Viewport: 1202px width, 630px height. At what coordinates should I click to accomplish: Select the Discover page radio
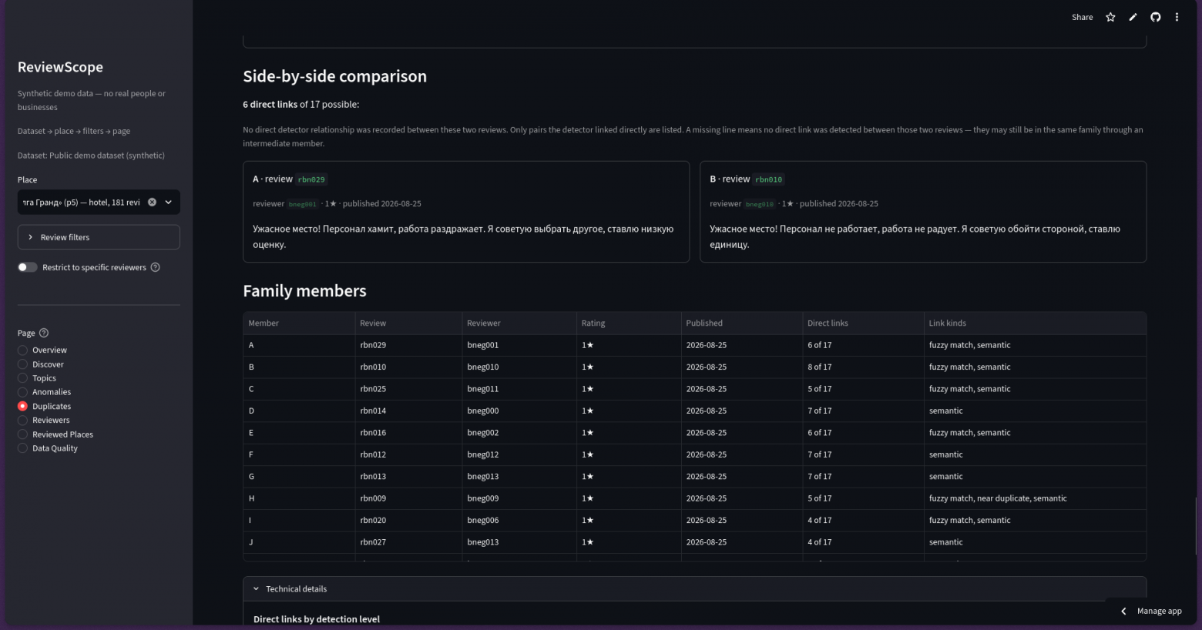[22, 364]
